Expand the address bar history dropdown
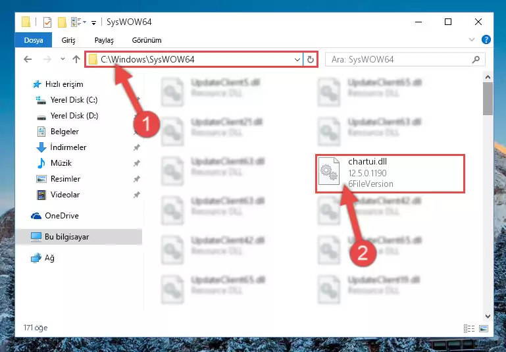 (297, 60)
